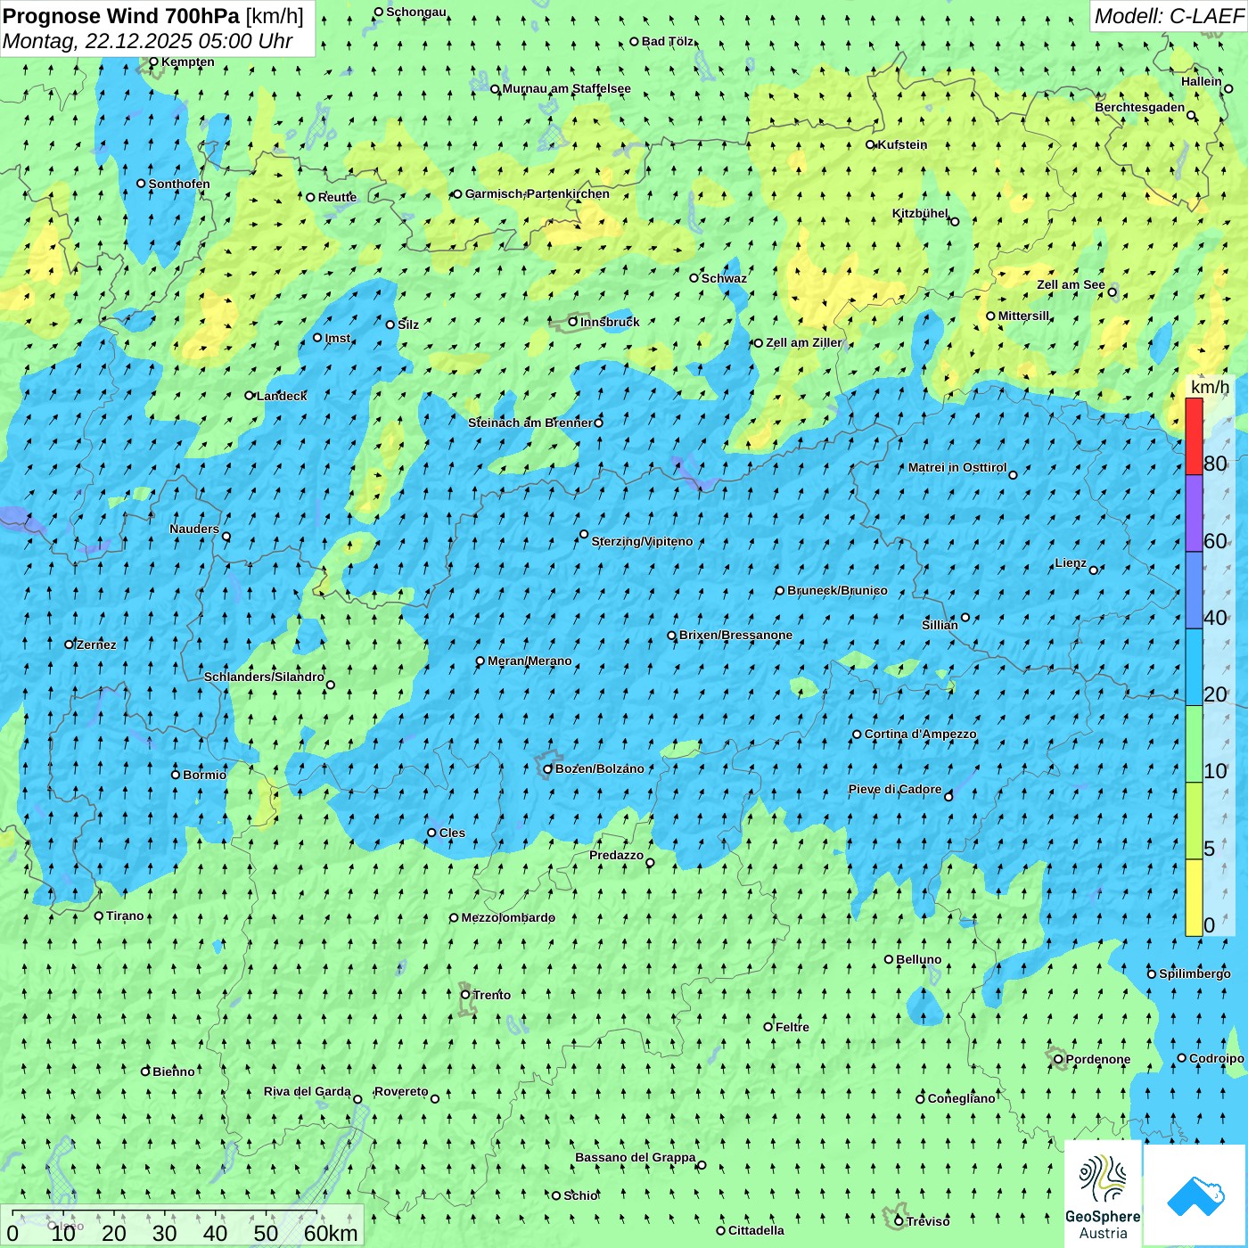1248x1248 pixels.
Task: Click the red 80 km/h legend color
Action: (1194, 437)
